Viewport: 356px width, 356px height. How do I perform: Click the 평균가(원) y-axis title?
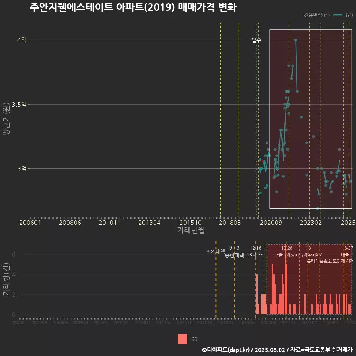coord(6,119)
